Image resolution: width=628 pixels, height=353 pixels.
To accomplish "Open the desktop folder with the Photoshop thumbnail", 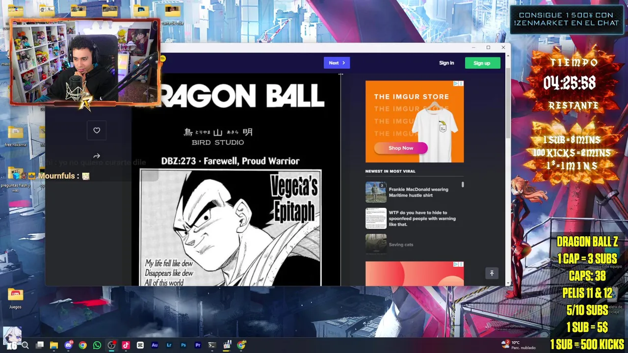I will click(x=141, y=11).
